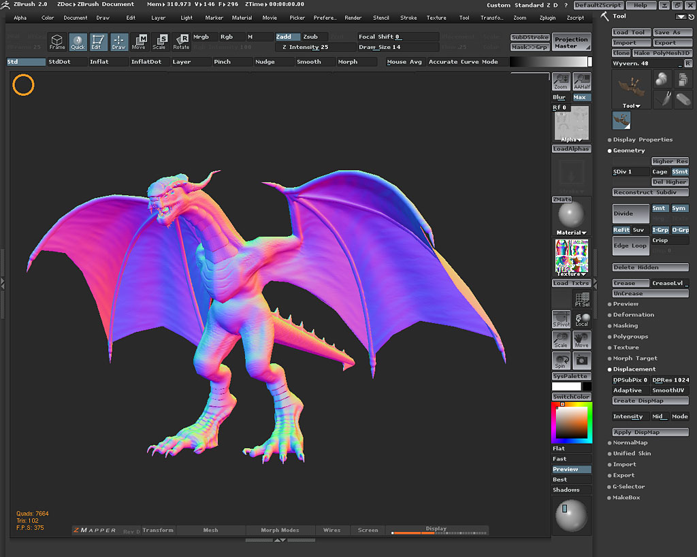Open the Stroke menu
Image resolution: width=697 pixels, height=557 pixels.
tap(408, 18)
